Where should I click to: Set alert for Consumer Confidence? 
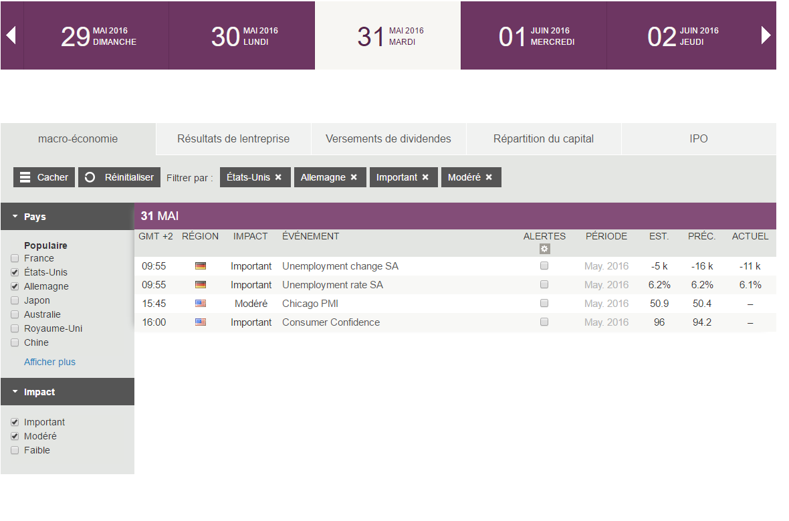[x=544, y=322]
